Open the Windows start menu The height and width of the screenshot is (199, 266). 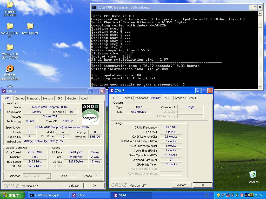[12, 195]
